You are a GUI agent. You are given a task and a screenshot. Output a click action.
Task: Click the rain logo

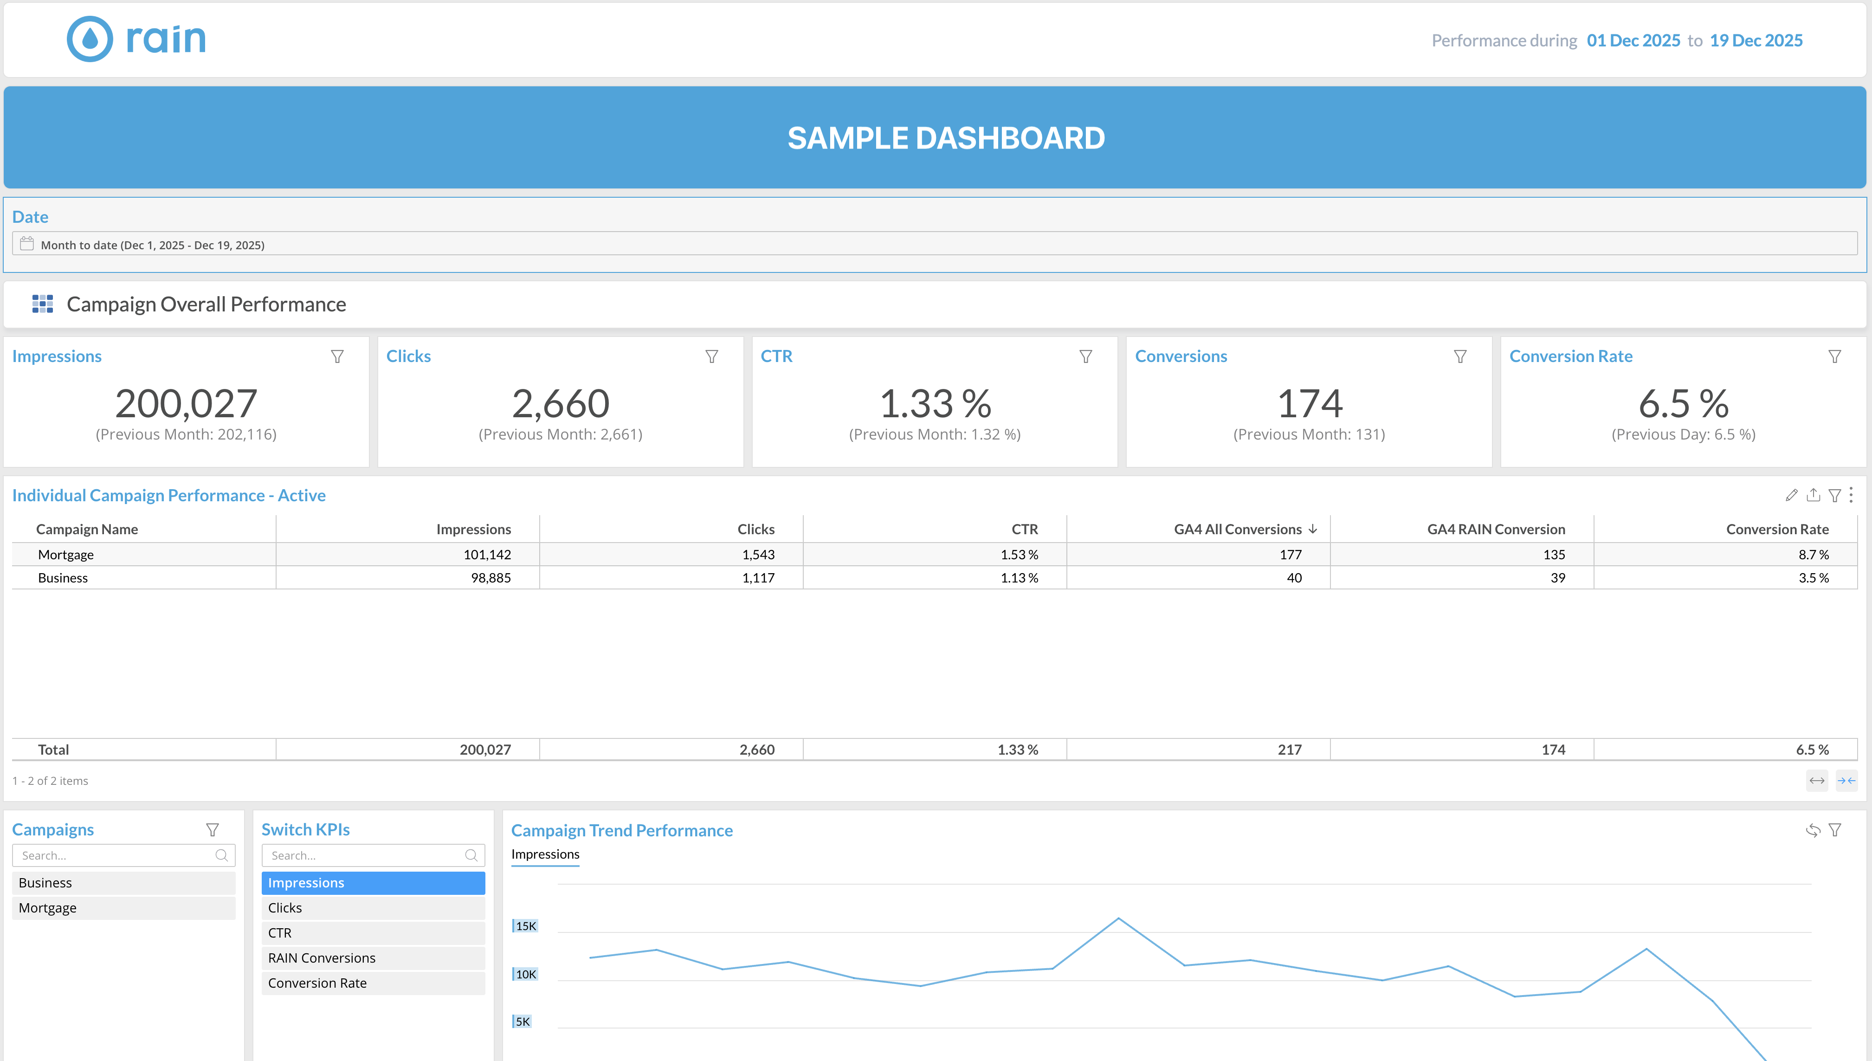(136, 39)
